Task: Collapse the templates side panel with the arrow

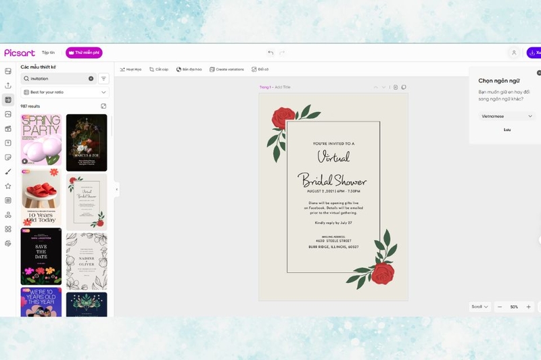Action: (116, 189)
